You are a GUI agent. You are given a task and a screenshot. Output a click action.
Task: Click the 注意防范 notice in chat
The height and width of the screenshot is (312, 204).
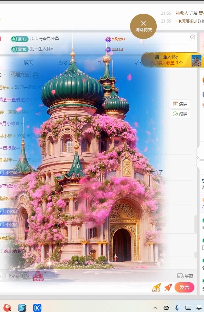tap(13, 238)
